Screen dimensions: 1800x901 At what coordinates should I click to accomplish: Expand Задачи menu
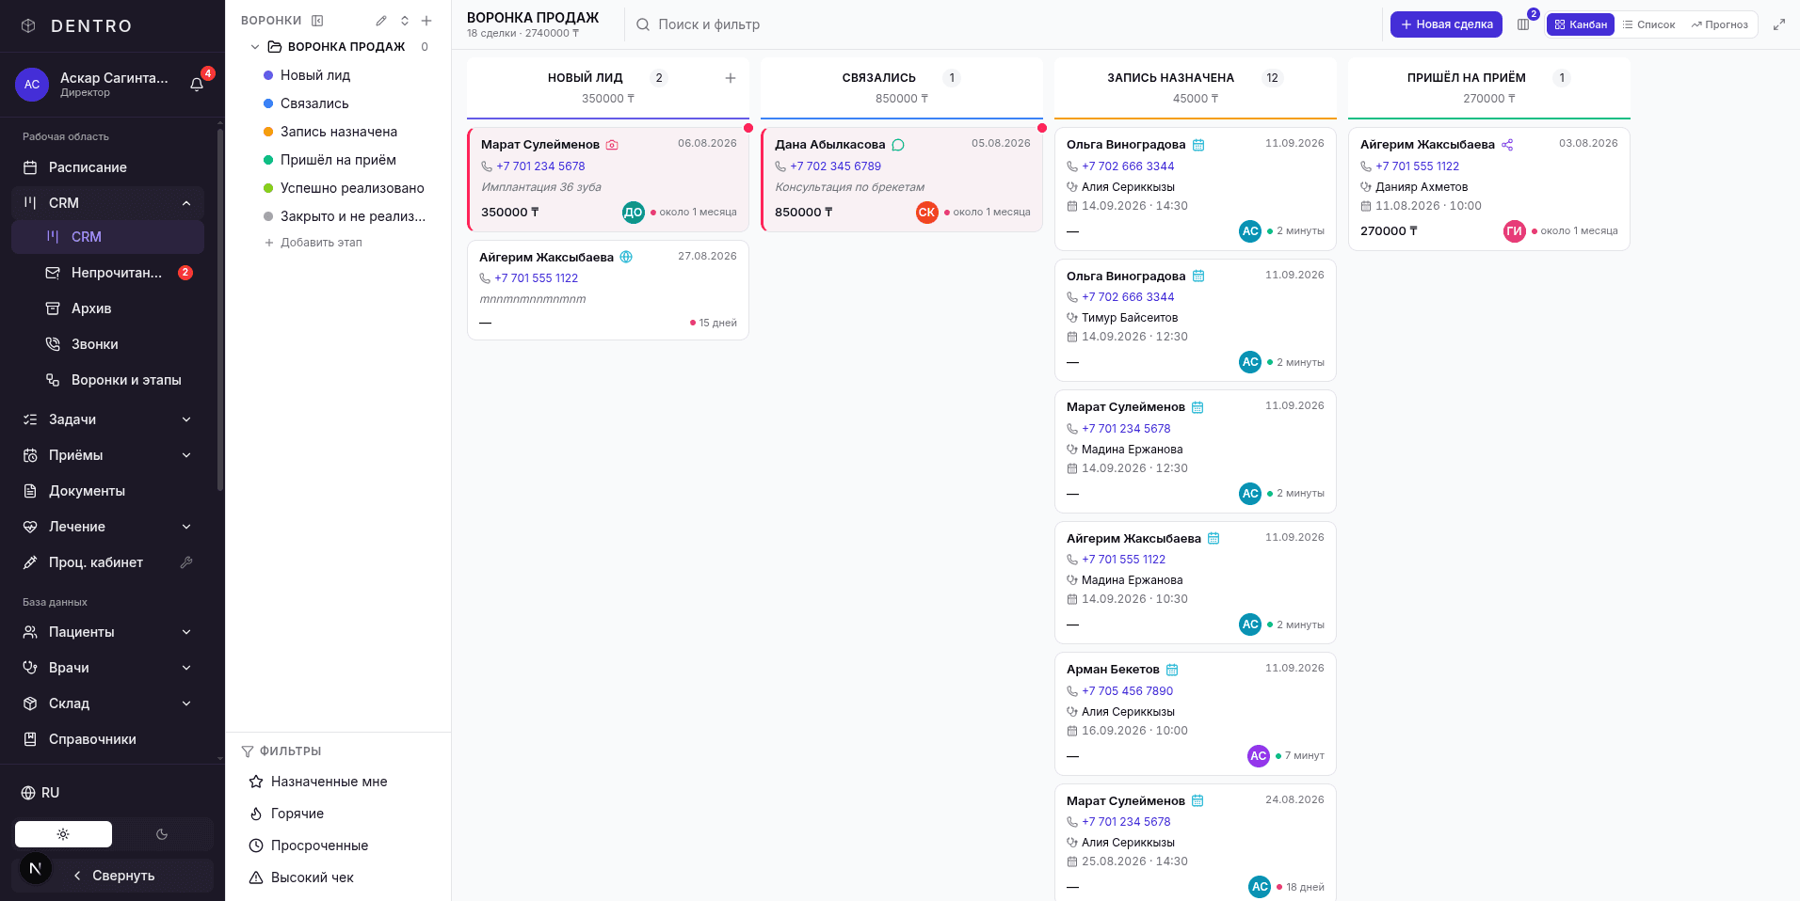tap(107, 419)
